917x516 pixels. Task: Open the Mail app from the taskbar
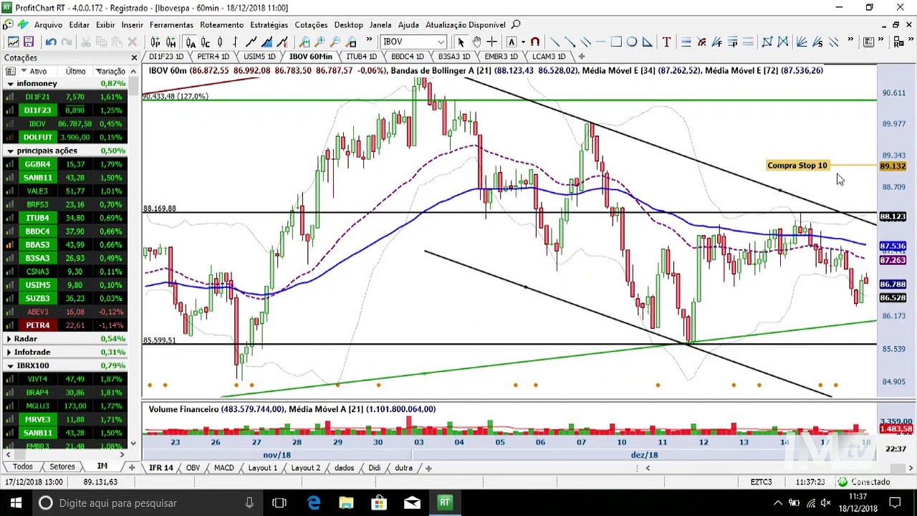(412, 503)
